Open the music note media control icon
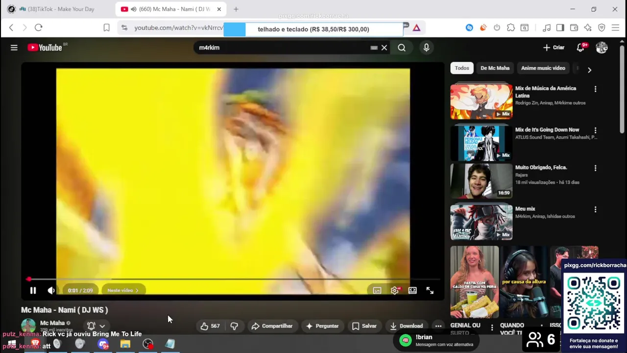Screen dimensions: 627x353 point(547,28)
